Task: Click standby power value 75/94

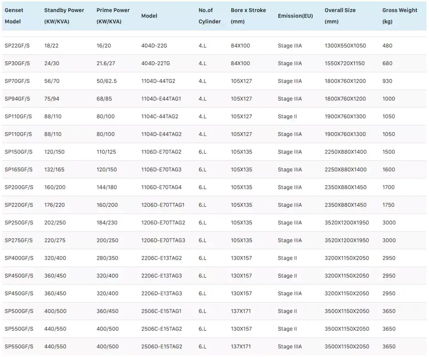Action: pos(52,99)
